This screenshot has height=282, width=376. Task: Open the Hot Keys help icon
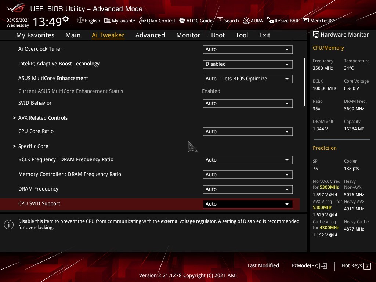pos(367,266)
